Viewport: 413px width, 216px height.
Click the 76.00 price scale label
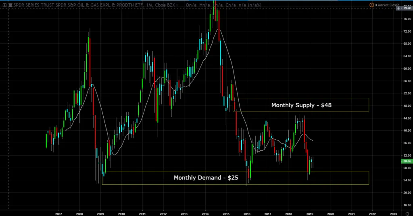tap(407, 19)
